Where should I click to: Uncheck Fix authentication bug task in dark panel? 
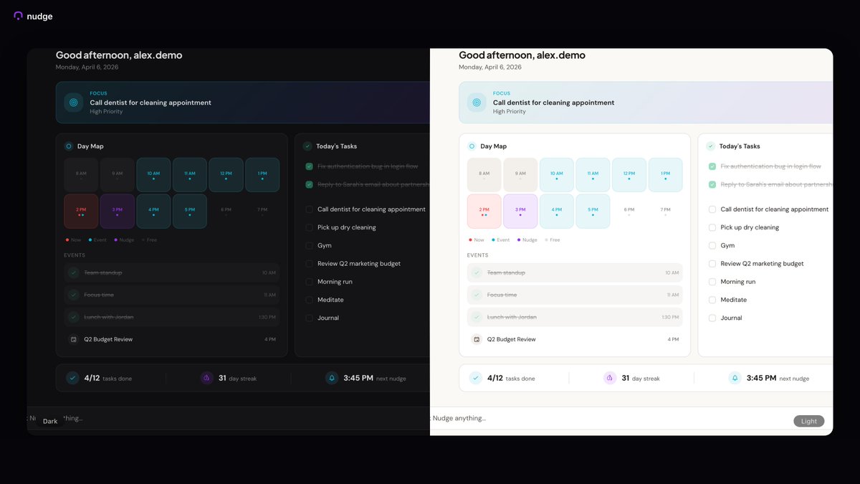tap(310, 166)
